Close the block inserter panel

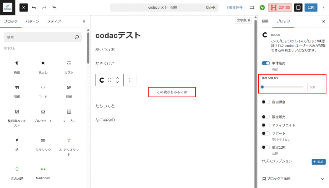coord(84,21)
